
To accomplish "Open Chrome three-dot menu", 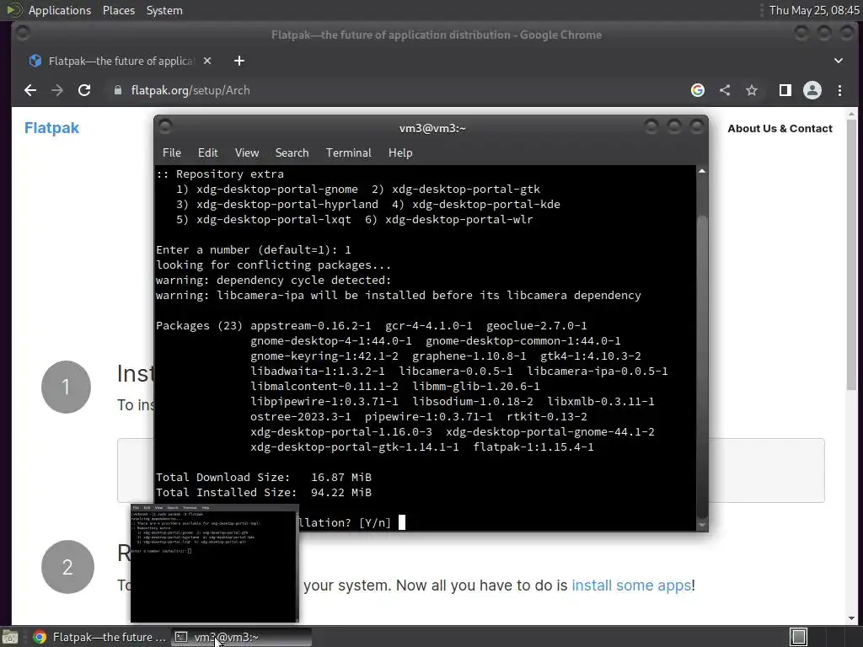I will pyautogui.click(x=840, y=90).
